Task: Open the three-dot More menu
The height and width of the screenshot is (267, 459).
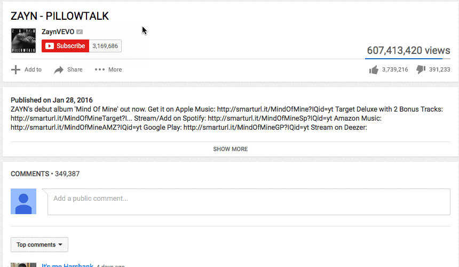Action: pos(108,69)
